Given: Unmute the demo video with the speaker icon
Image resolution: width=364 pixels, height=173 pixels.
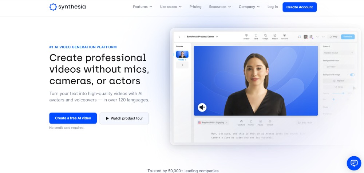Looking at the screenshot, I should tap(202, 107).
